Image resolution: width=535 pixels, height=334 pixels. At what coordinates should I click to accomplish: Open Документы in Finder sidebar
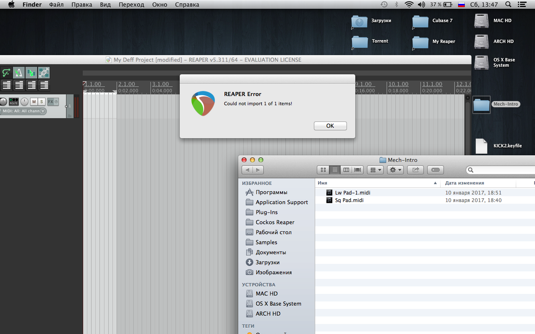click(266, 252)
